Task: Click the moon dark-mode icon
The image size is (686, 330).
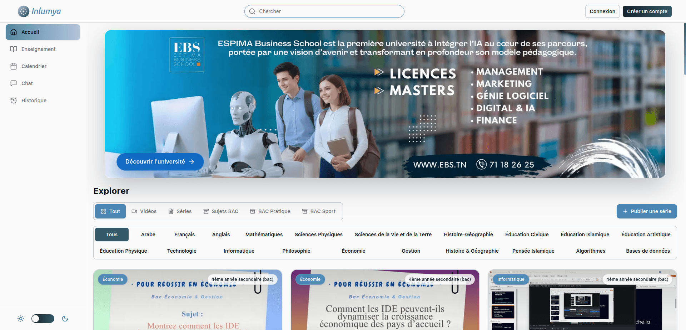Action: tap(65, 319)
